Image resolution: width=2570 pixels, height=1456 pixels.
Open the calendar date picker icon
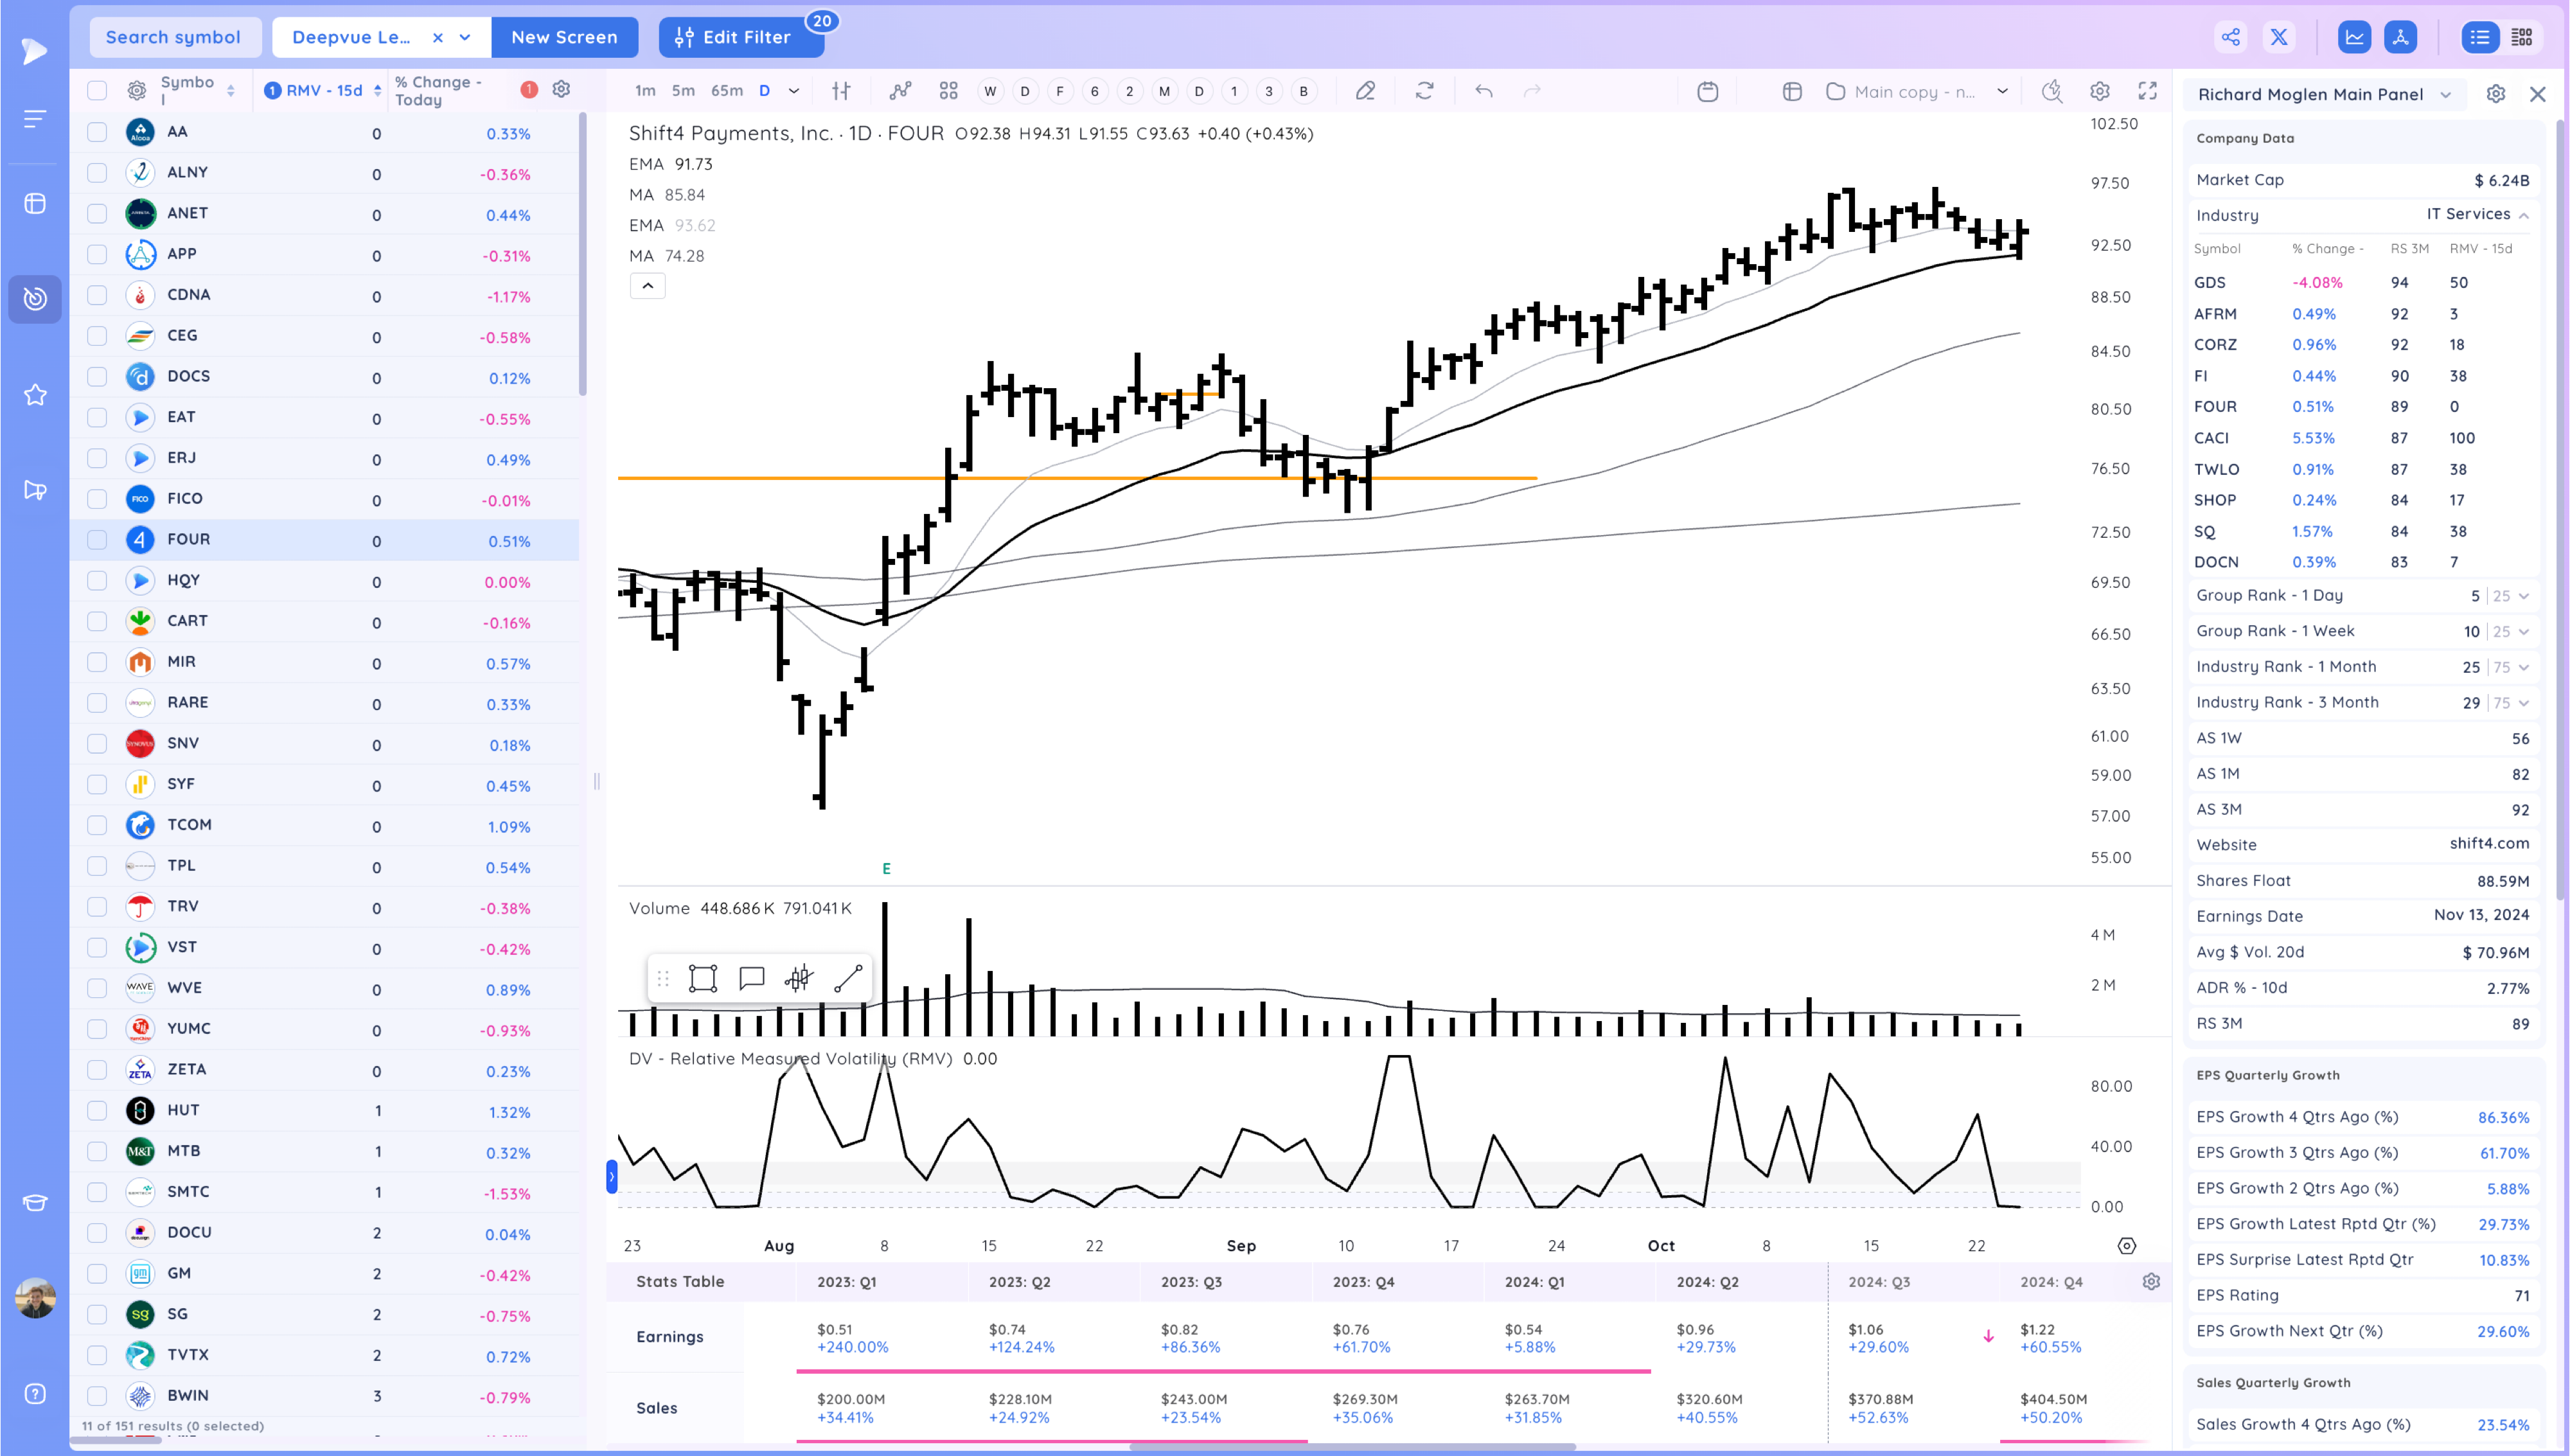[1707, 91]
